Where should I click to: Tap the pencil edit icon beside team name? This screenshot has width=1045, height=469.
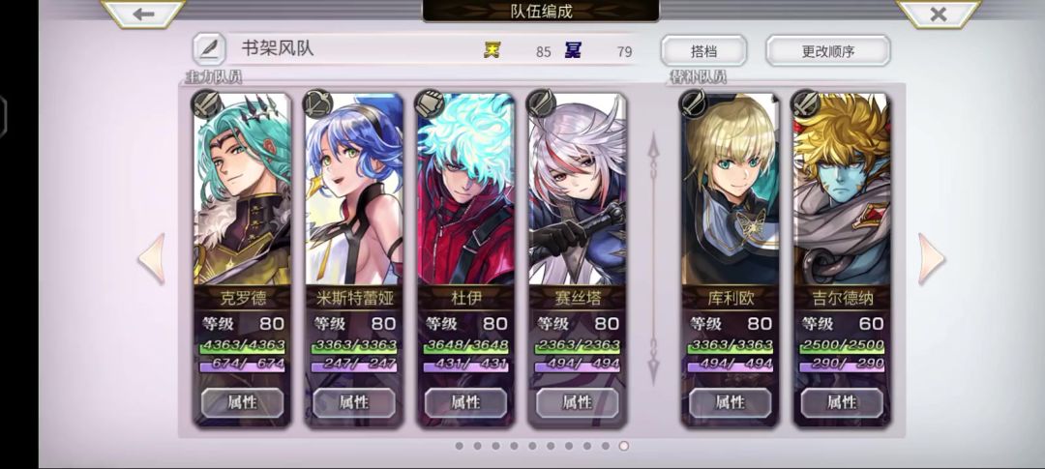(209, 49)
